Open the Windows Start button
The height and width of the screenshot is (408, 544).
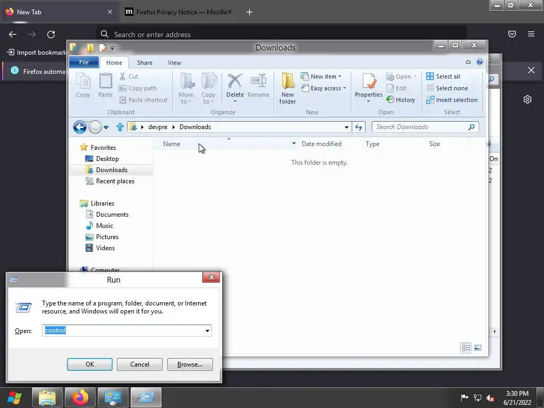(x=15, y=397)
